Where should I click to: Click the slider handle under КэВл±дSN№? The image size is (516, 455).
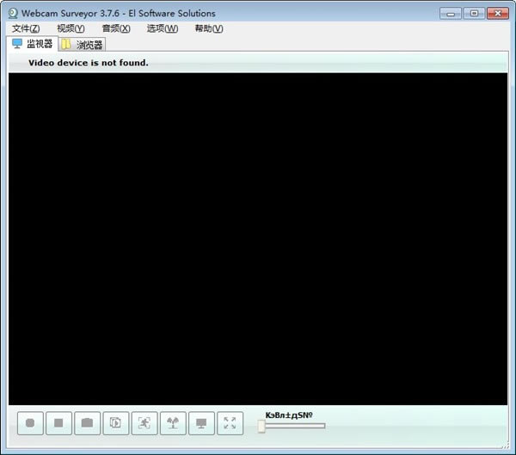pyautogui.click(x=261, y=426)
